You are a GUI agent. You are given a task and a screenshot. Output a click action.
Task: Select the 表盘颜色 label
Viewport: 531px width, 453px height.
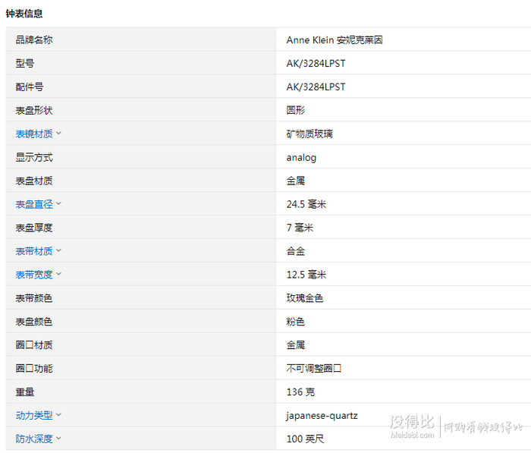34,322
